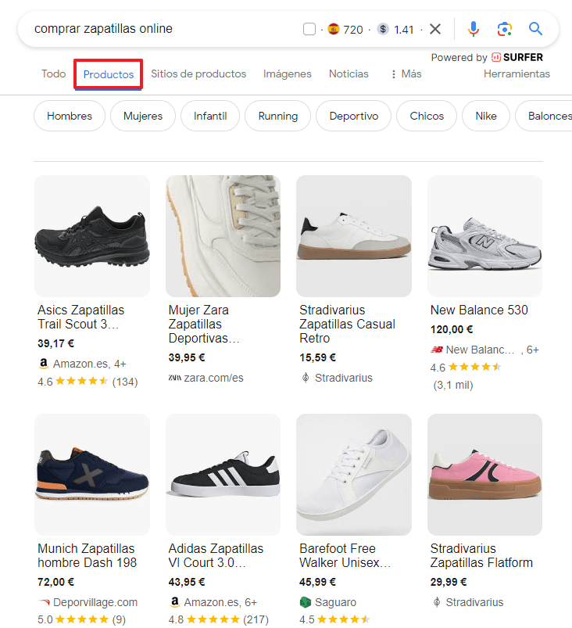Image resolution: width=572 pixels, height=628 pixels.
Task: Select the Baloncesto filter chip
Action: [545, 116]
